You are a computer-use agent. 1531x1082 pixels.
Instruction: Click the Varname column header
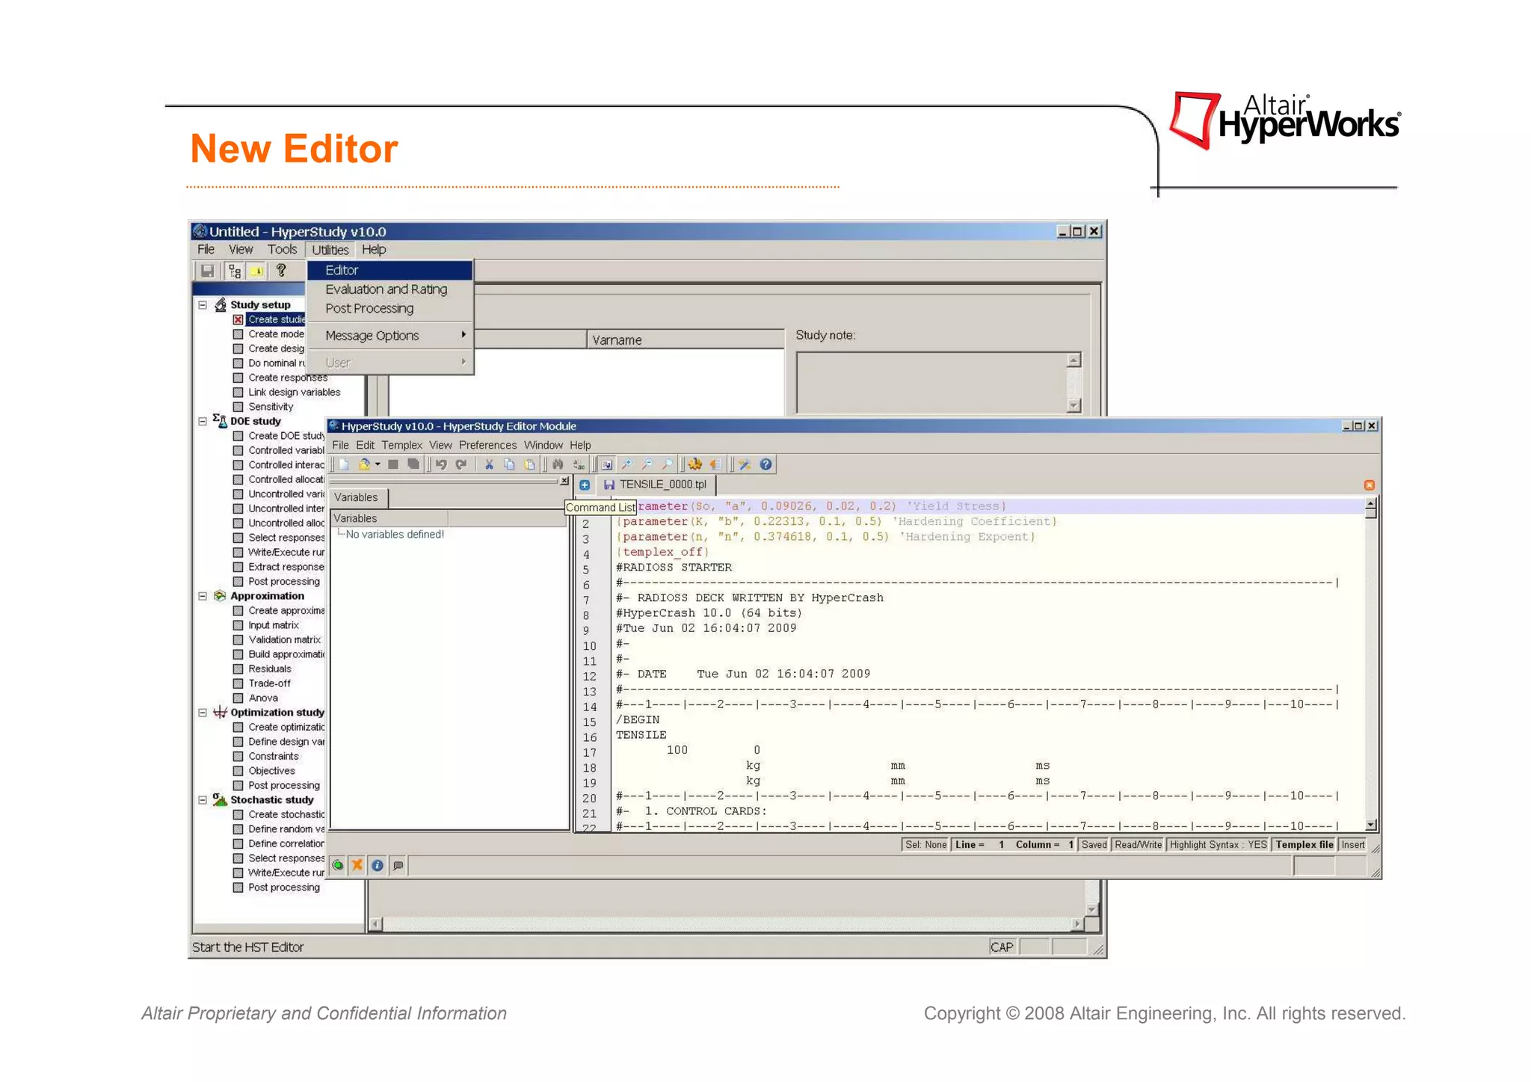point(686,340)
